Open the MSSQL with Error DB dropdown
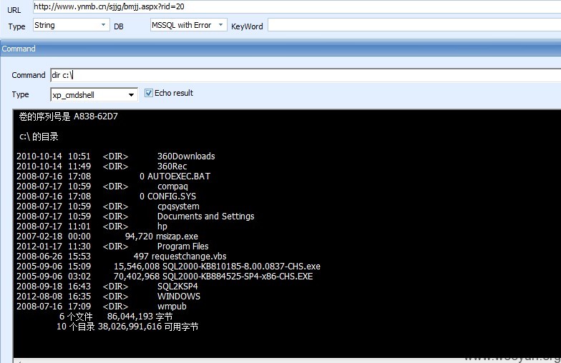The height and width of the screenshot is (363, 561). pos(220,25)
